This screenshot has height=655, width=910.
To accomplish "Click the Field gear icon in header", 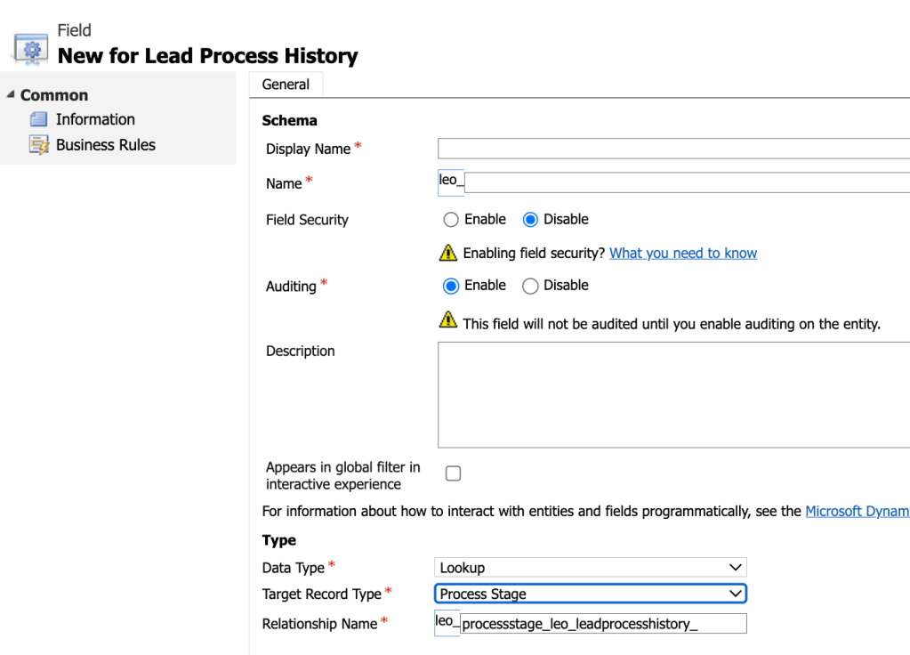I will (30, 48).
